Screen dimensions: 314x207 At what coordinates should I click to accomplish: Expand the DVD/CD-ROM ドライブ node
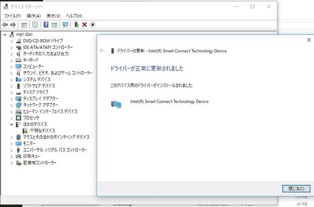point(11,41)
